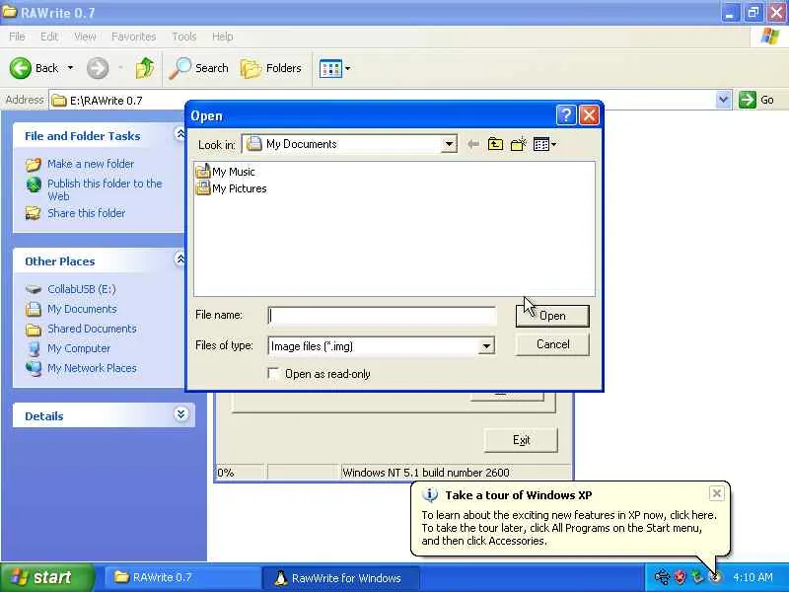
Task: Click the Up folder icon in Explorer toolbar
Action: [x=145, y=68]
